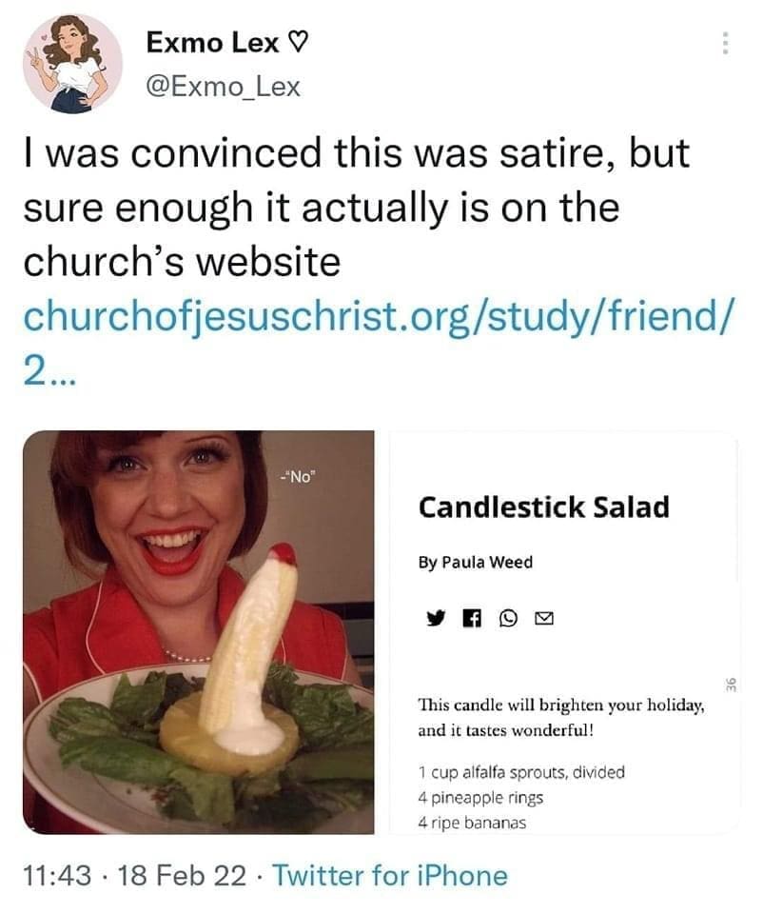Open the three-dot more options menu
763x914 pixels.
(x=725, y=43)
